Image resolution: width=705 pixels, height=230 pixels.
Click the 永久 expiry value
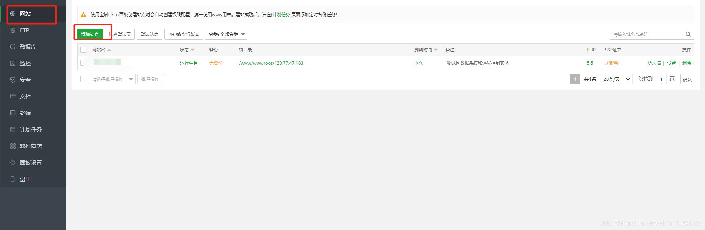(x=419, y=63)
